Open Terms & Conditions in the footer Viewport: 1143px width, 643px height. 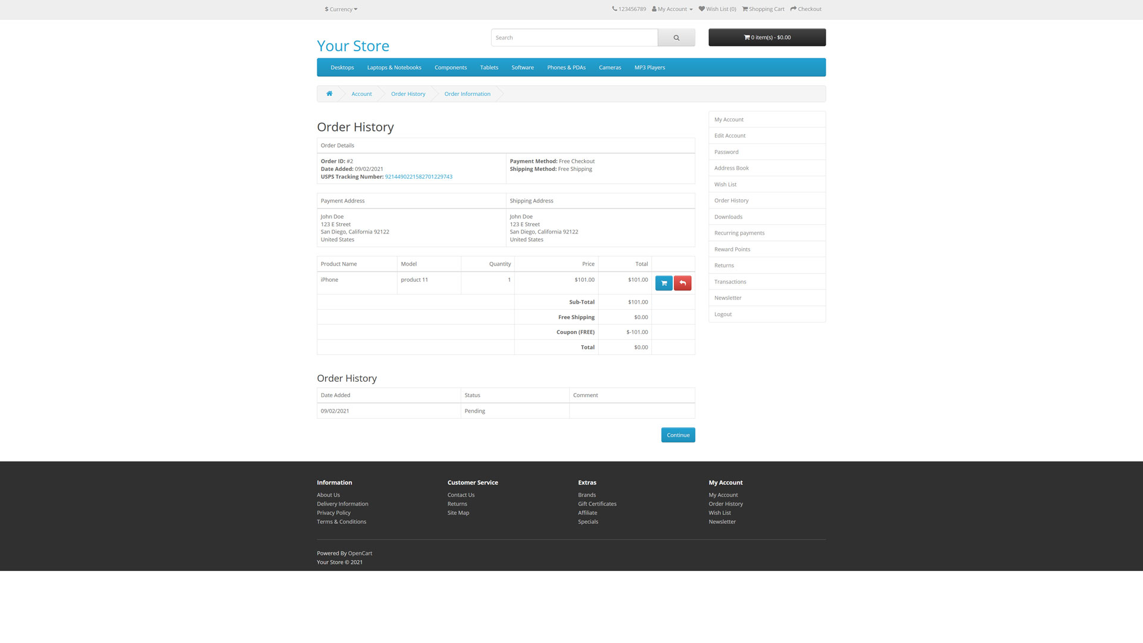(341, 521)
